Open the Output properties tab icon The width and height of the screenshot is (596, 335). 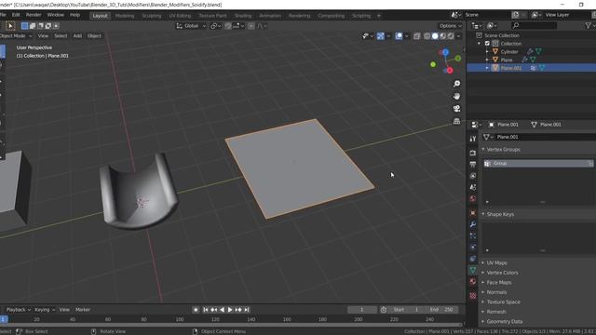click(x=472, y=164)
